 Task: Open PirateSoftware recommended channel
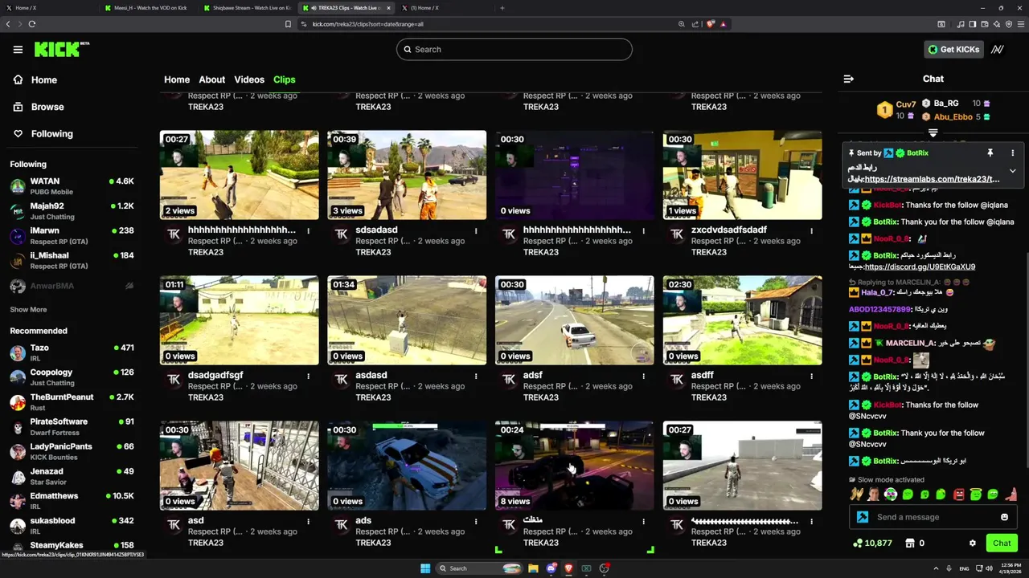pos(72,426)
